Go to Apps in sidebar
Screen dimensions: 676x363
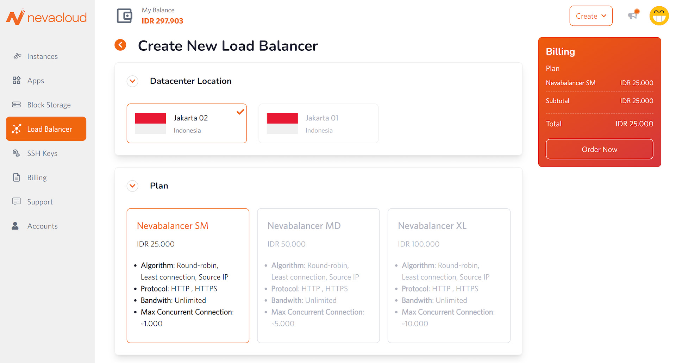pyautogui.click(x=36, y=81)
